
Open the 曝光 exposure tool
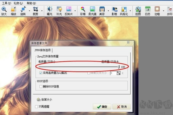tap(50, 11)
